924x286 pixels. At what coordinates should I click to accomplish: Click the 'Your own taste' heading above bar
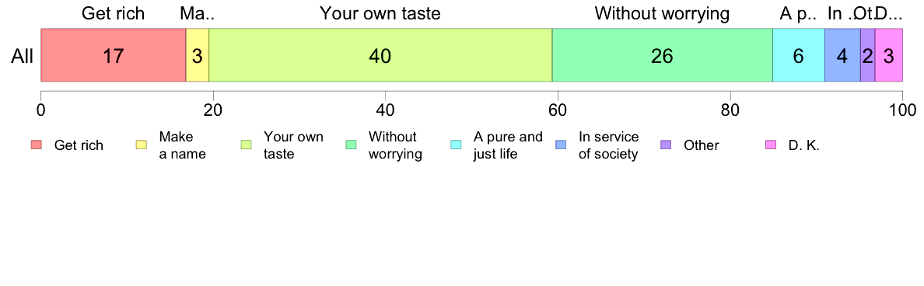pyautogui.click(x=380, y=13)
